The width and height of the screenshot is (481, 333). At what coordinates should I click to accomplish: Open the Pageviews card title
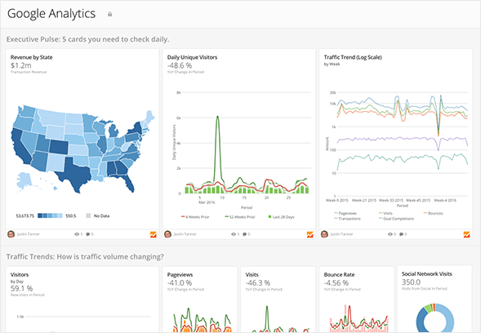tap(180, 275)
